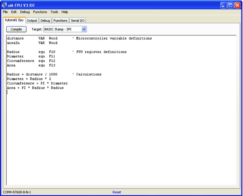This screenshot has width=243, height=196.
Task: Open the Functions menu in menu bar
Action: [40, 12]
